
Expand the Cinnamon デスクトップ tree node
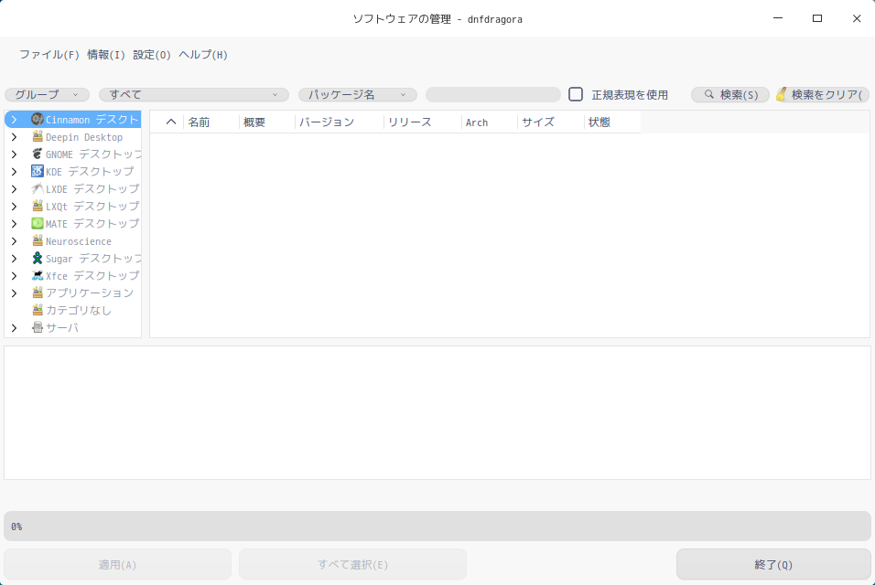15,119
